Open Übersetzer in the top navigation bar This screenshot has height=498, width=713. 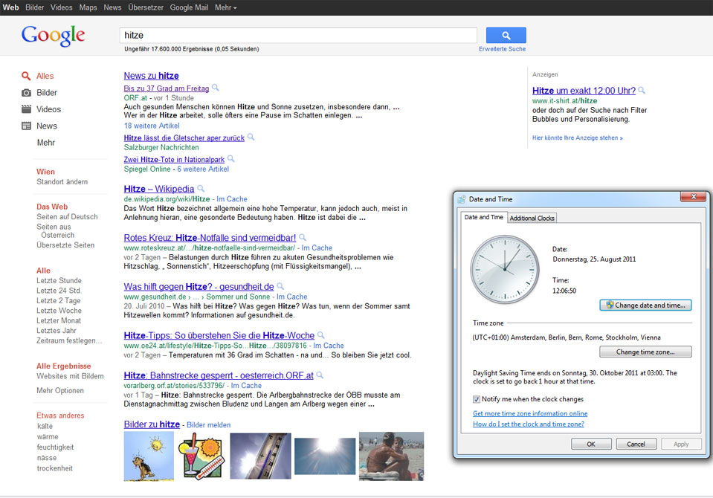click(146, 7)
